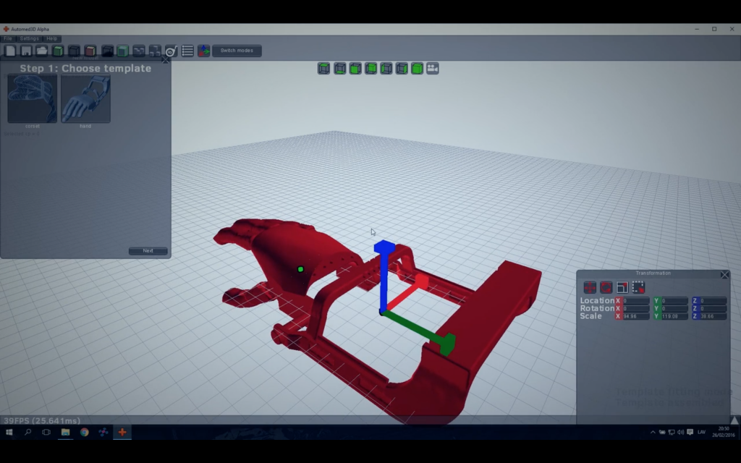The height and width of the screenshot is (463, 741).
Task: Select the dashed-box scale tool icon
Action: pos(638,288)
